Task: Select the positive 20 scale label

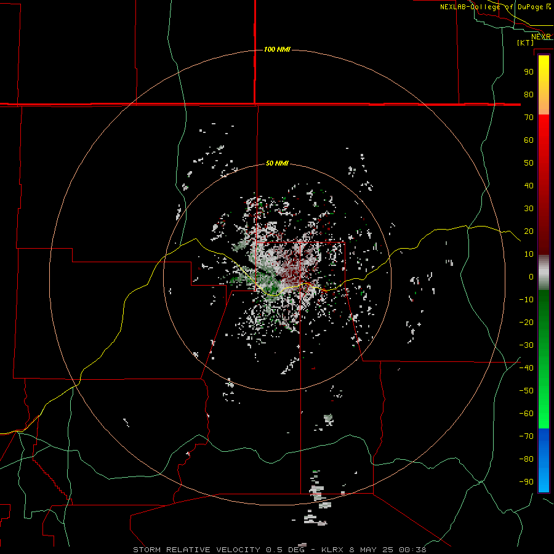Action: 529,231
